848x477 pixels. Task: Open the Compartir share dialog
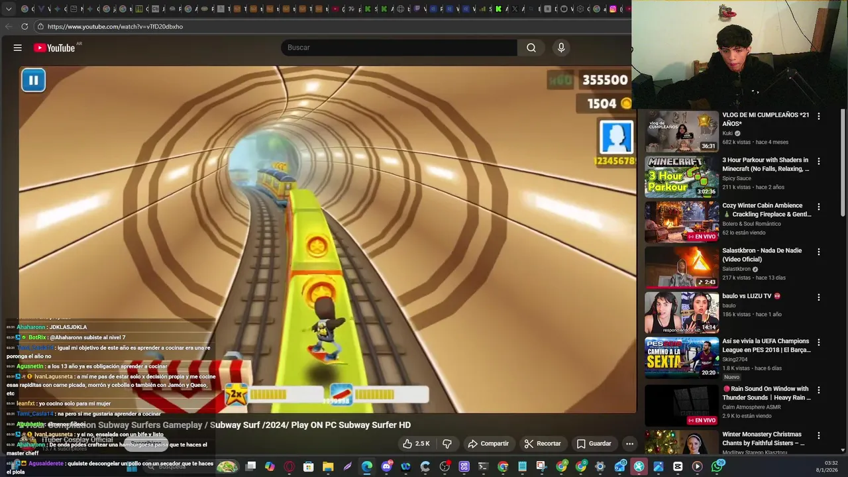pyautogui.click(x=488, y=444)
